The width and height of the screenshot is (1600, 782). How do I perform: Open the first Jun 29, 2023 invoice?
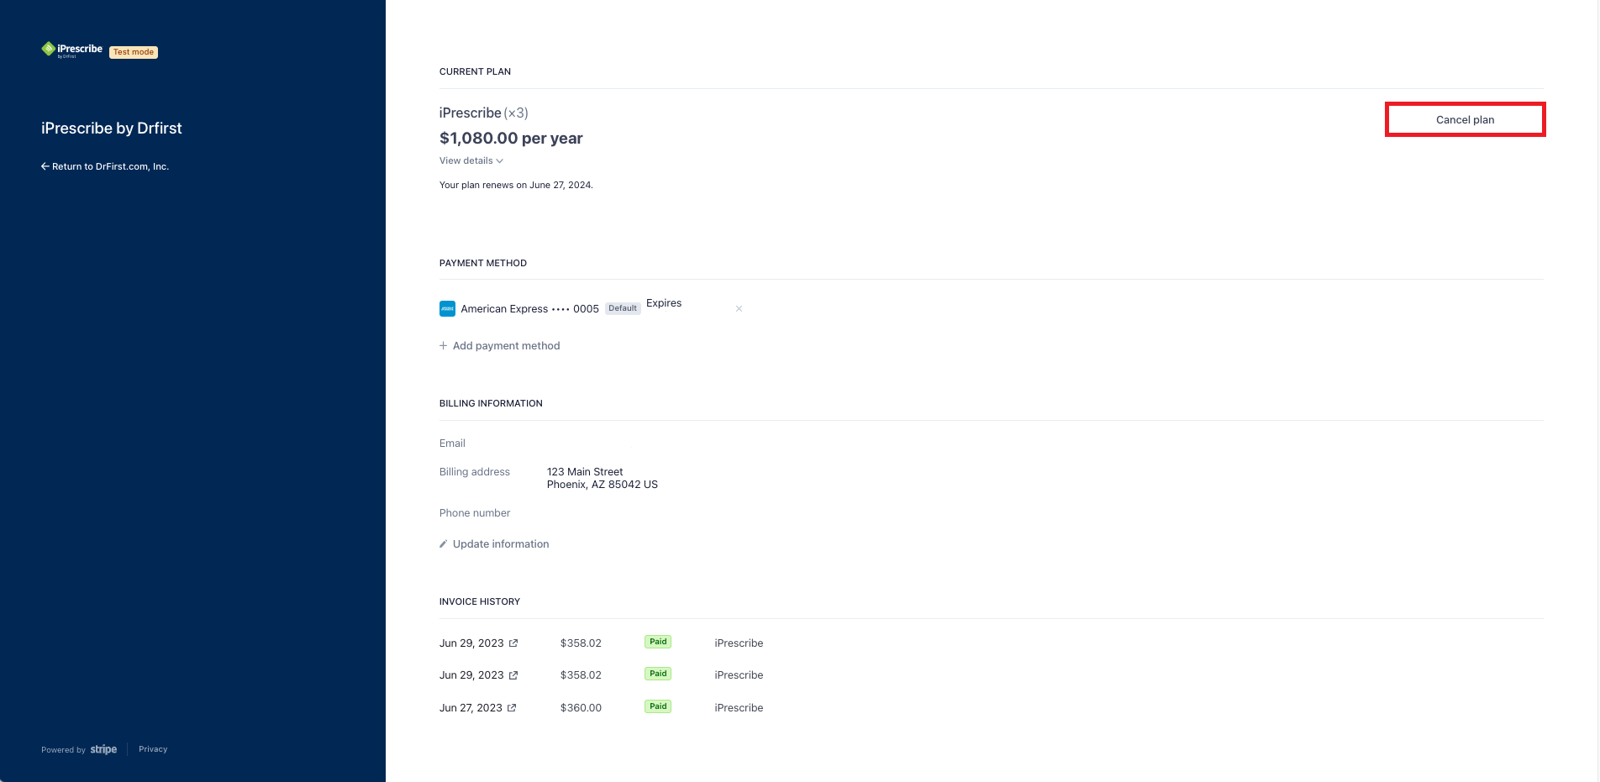tap(471, 643)
